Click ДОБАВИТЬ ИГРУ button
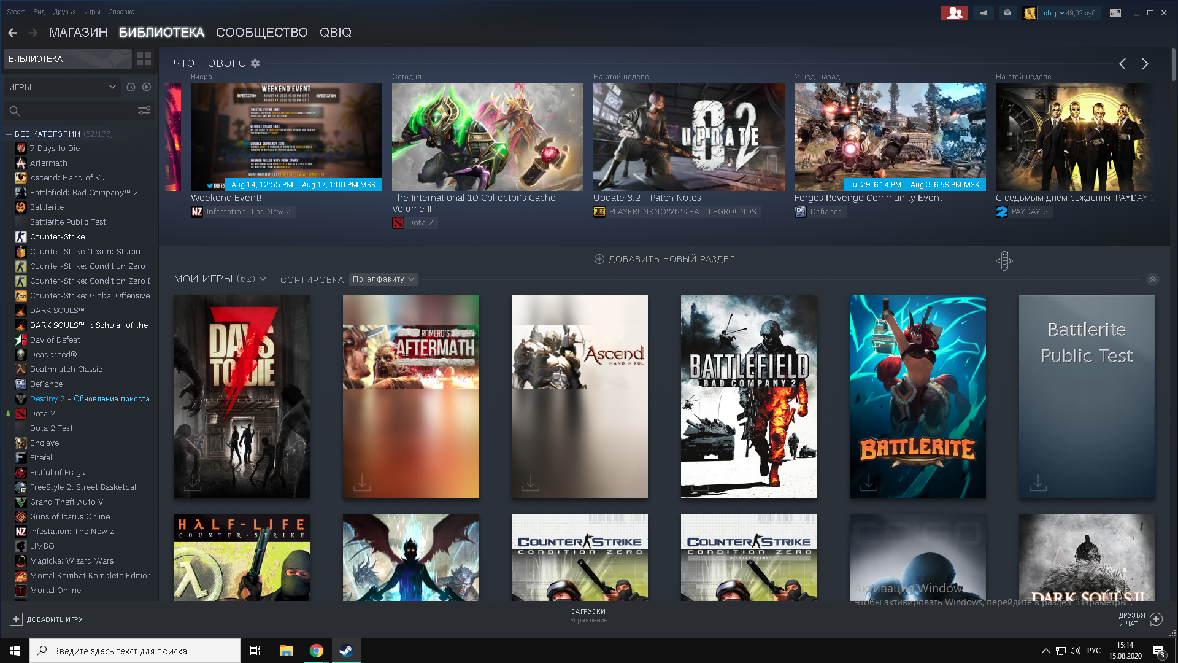Viewport: 1178px width, 663px height. 47,619
